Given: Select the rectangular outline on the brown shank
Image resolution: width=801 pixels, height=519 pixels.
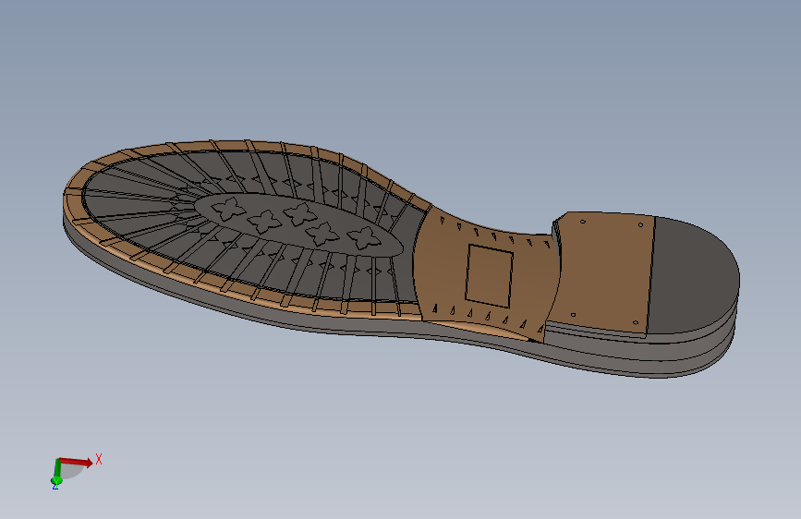Looking at the screenshot, I should [x=489, y=276].
